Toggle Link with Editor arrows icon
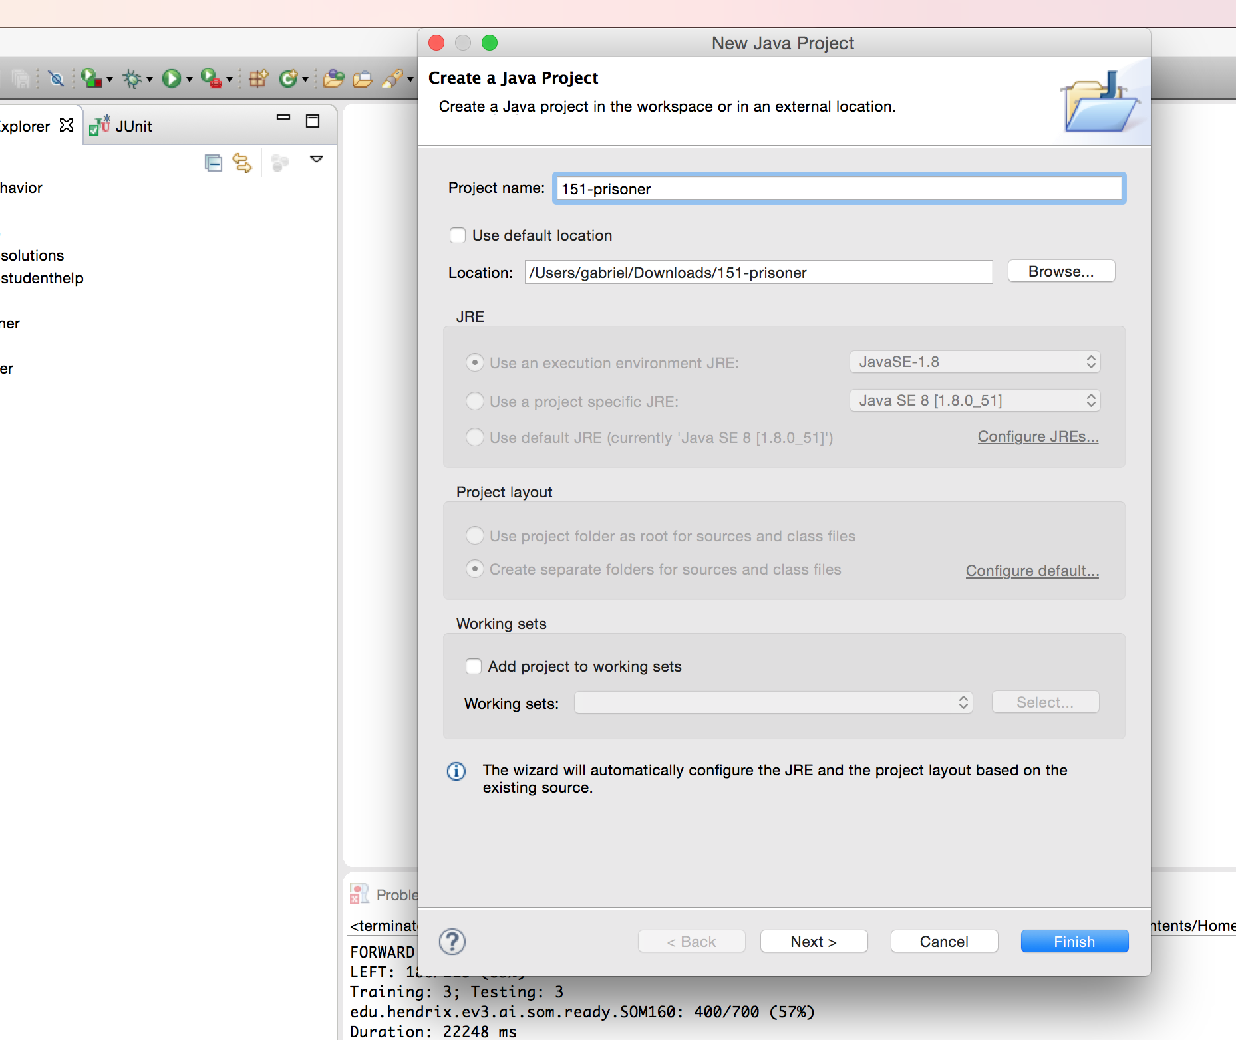Image resolution: width=1236 pixels, height=1040 pixels. (242, 163)
